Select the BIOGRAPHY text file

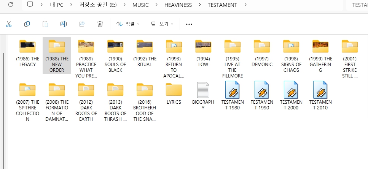(203, 96)
